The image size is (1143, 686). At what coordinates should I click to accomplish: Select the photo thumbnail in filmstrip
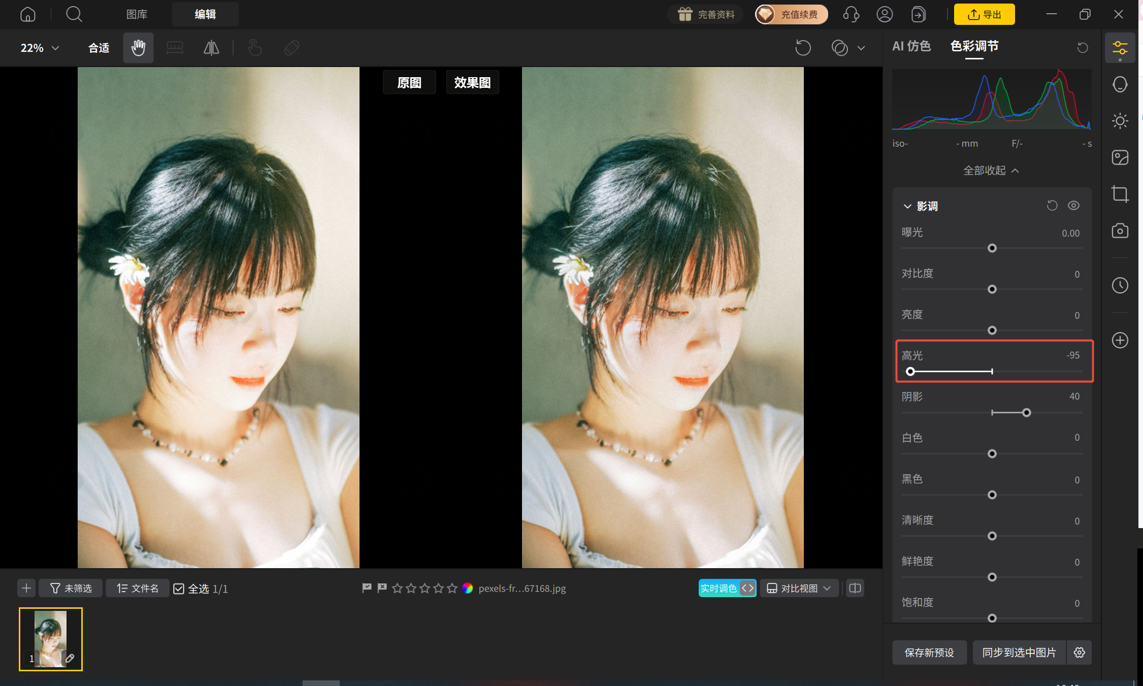click(x=51, y=639)
